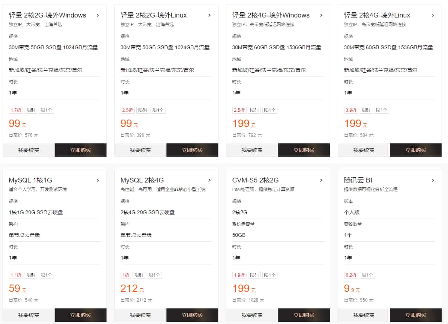Screen dimensions: 448x324
Task: Click the 1.7折 discount tag
Action: (16, 110)
